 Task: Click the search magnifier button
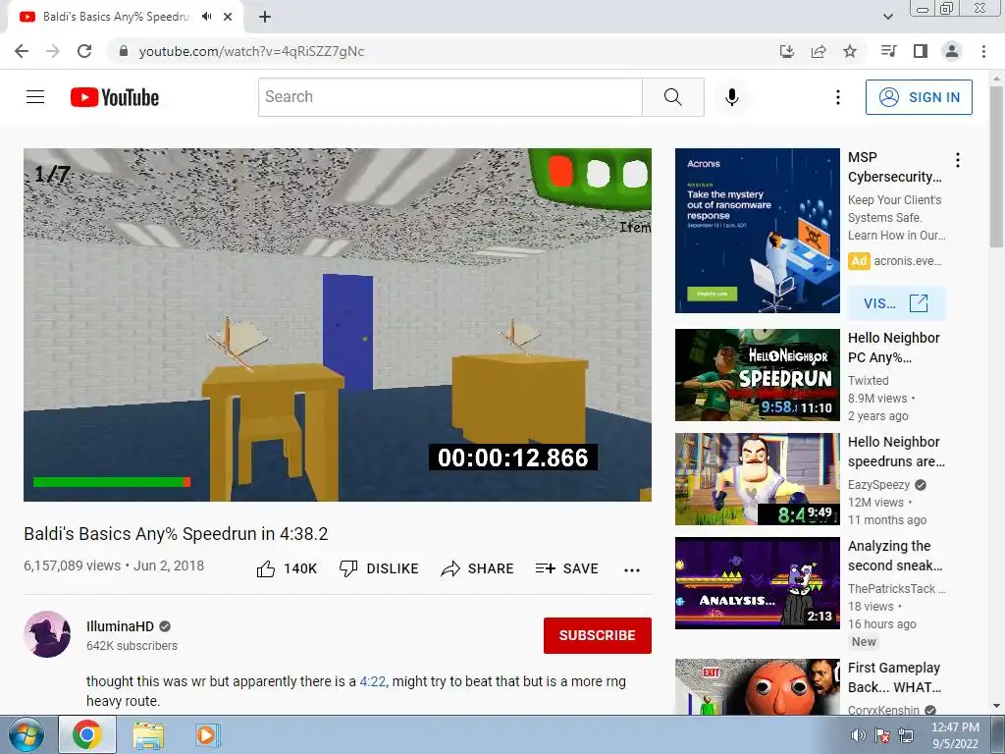click(673, 97)
